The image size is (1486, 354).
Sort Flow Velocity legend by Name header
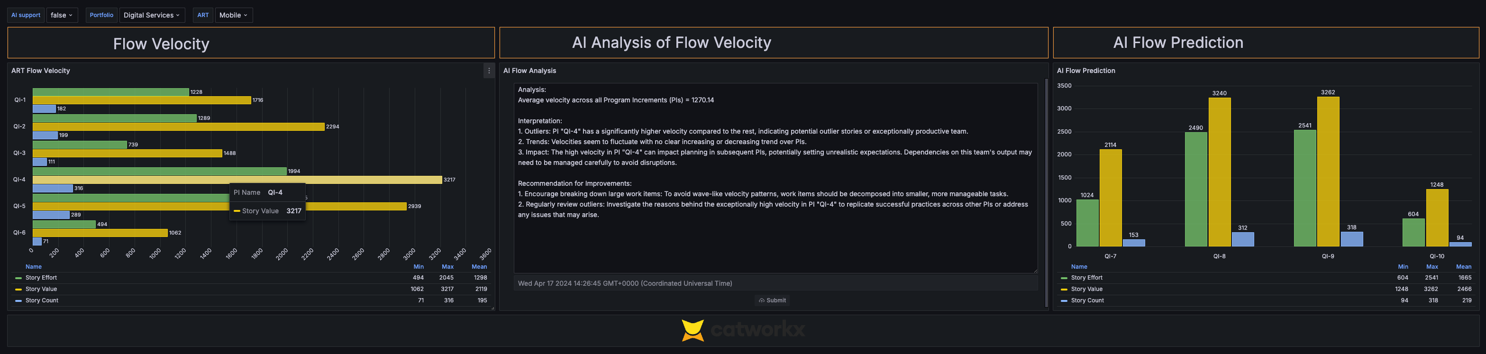tap(34, 267)
